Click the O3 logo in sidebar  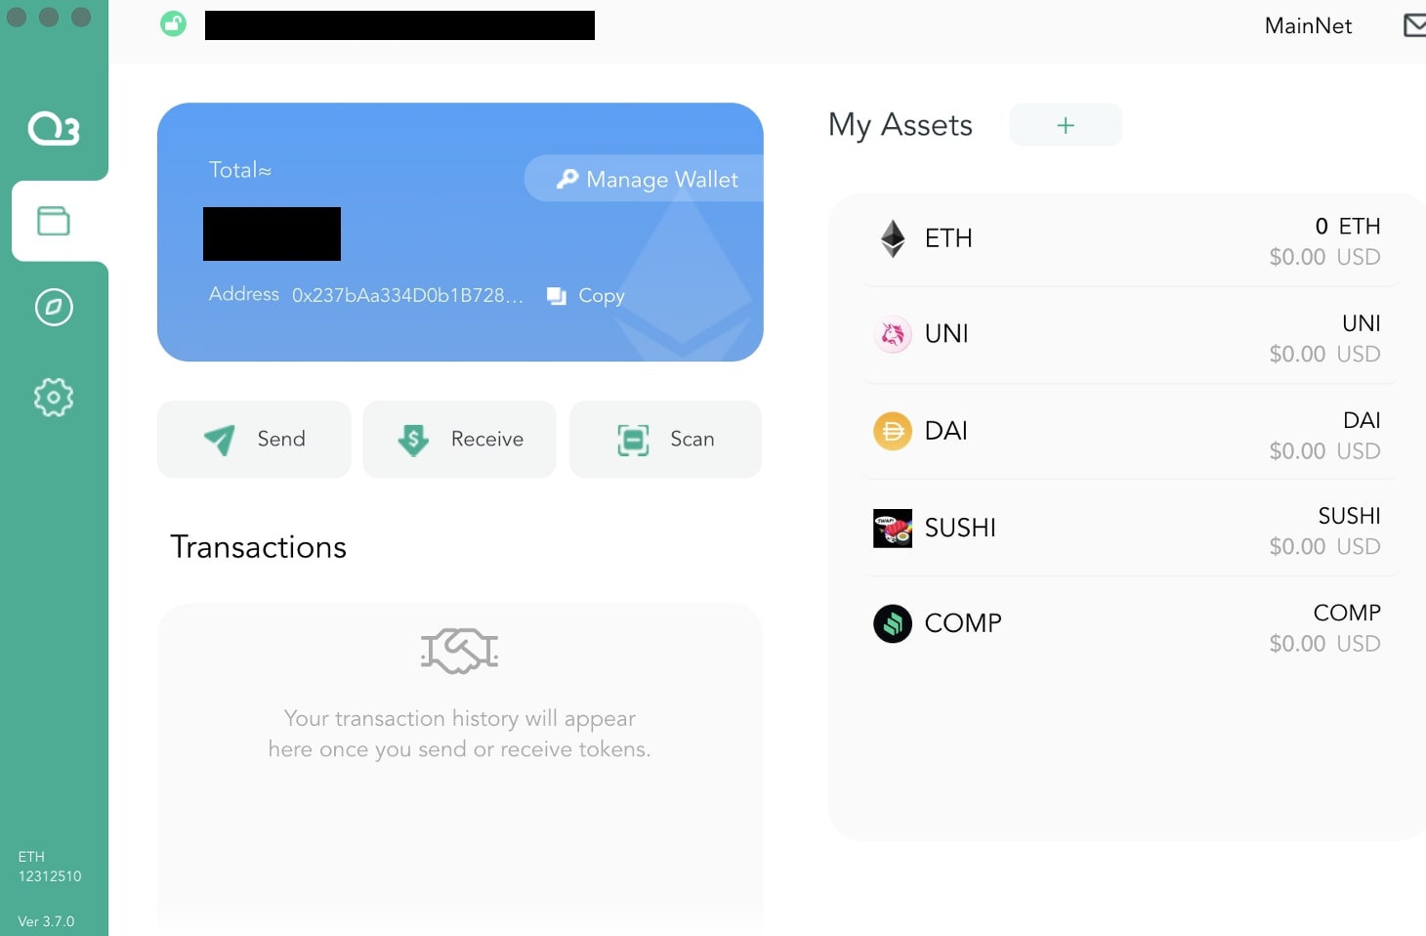coord(54,128)
